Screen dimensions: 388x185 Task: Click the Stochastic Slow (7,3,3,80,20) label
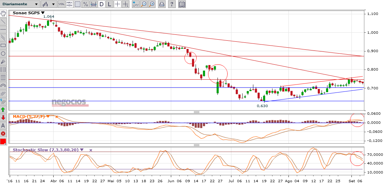tap(46, 150)
